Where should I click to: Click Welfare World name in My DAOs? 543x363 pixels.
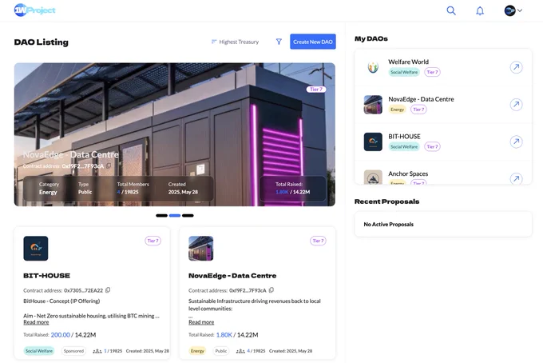click(x=408, y=62)
